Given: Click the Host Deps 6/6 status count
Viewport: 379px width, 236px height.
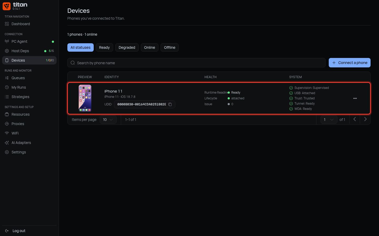Looking at the screenshot, I should point(51,51).
